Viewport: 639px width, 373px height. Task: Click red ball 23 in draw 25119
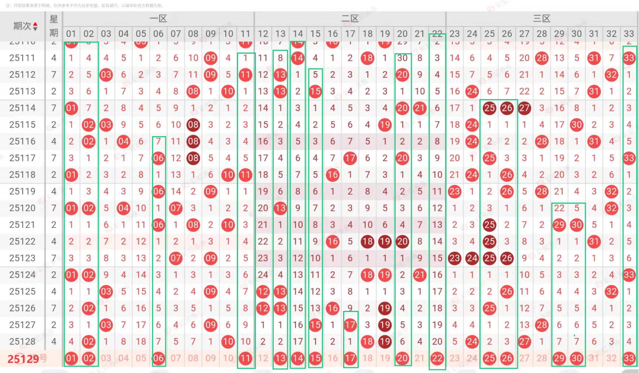(454, 191)
